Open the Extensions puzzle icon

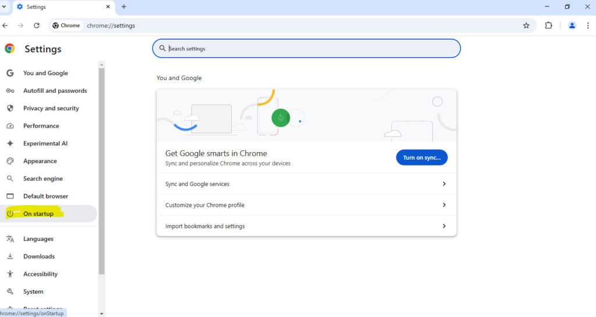click(x=548, y=26)
